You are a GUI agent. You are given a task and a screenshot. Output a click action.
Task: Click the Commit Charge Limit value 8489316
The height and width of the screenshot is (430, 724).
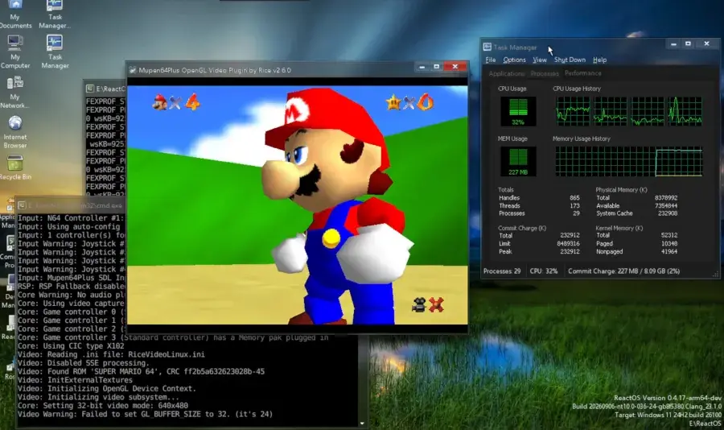(x=568, y=244)
